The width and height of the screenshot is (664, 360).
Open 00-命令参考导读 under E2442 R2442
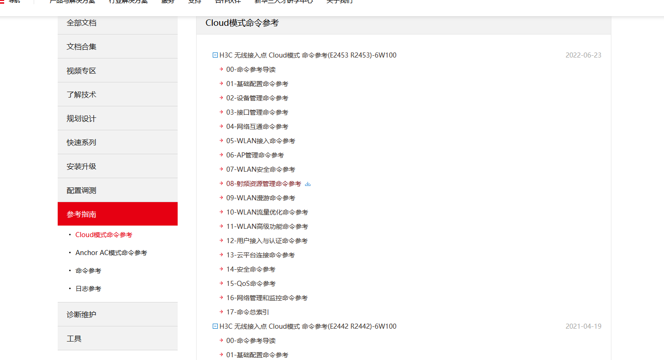tap(251, 341)
